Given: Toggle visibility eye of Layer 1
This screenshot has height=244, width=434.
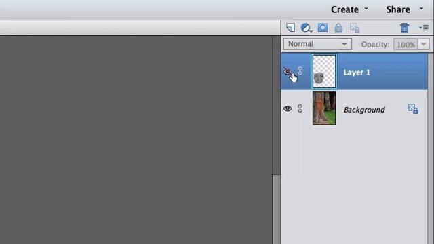Looking at the screenshot, I should pyautogui.click(x=288, y=72).
